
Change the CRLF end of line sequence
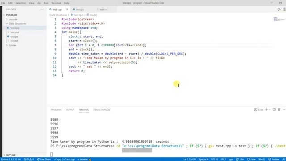(223, 159)
